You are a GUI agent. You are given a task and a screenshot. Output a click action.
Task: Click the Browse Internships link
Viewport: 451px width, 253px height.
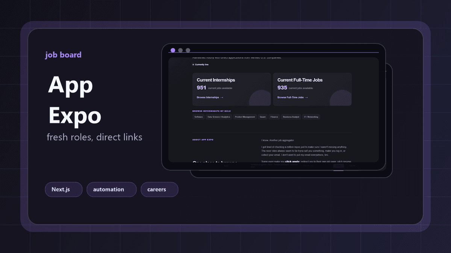click(x=210, y=97)
